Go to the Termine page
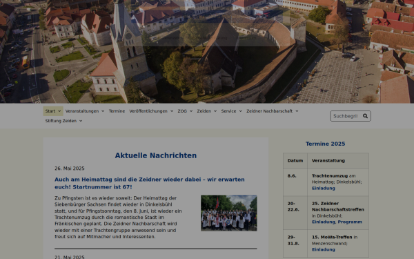Image resolution: width=414 pixels, height=259 pixels. 117,111
